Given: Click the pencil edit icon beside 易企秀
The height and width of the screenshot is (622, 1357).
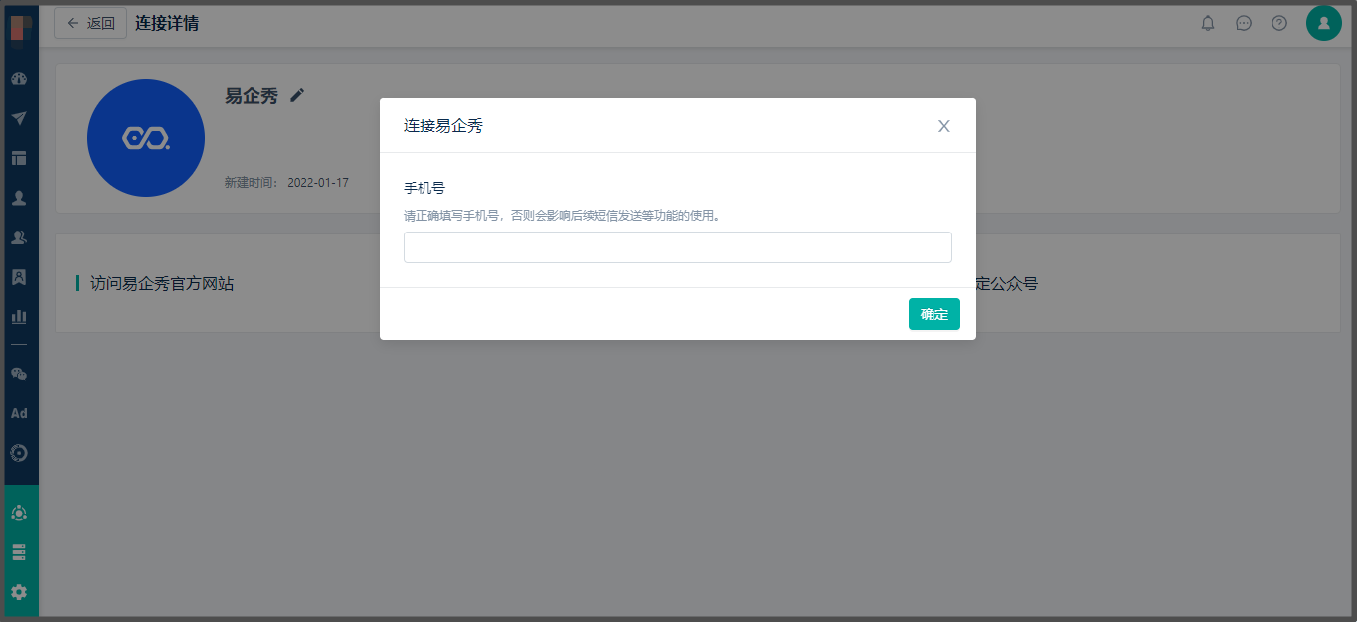Looking at the screenshot, I should [x=297, y=95].
